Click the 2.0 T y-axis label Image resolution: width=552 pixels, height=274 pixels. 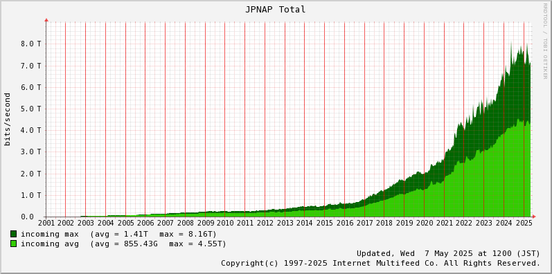point(31,174)
